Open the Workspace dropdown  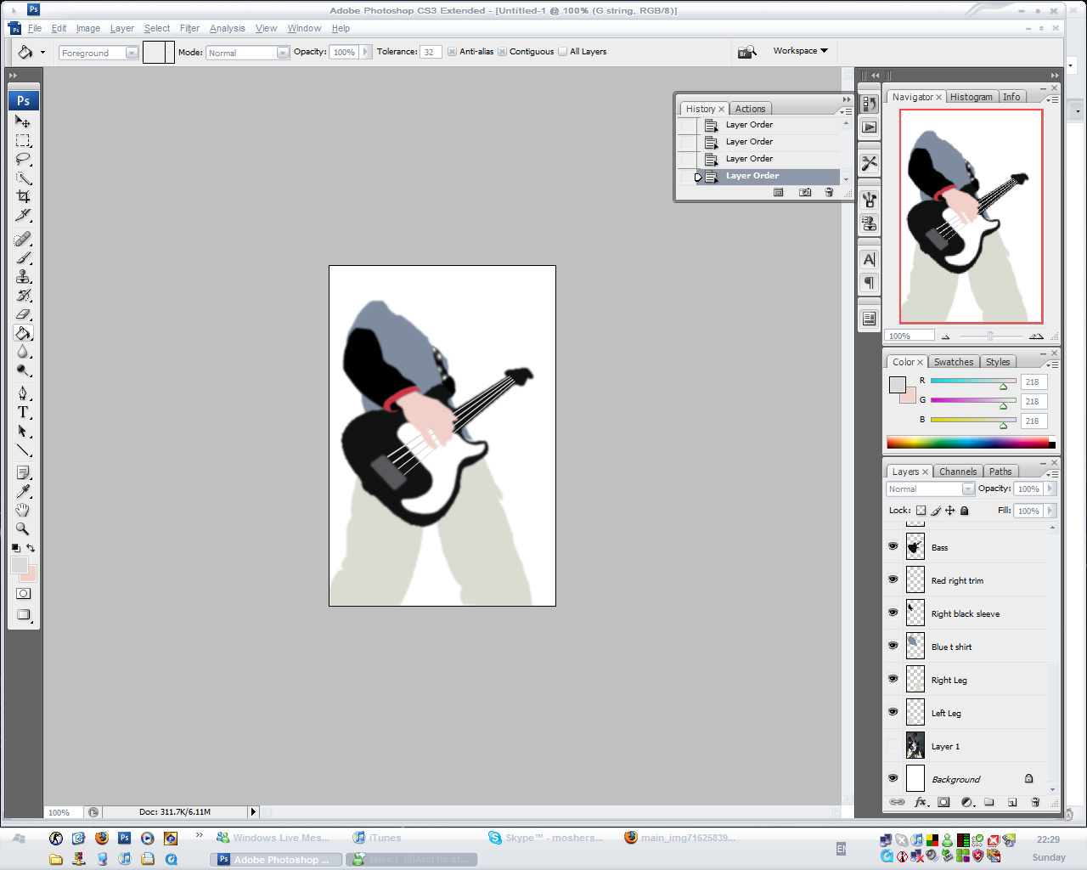pos(800,51)
